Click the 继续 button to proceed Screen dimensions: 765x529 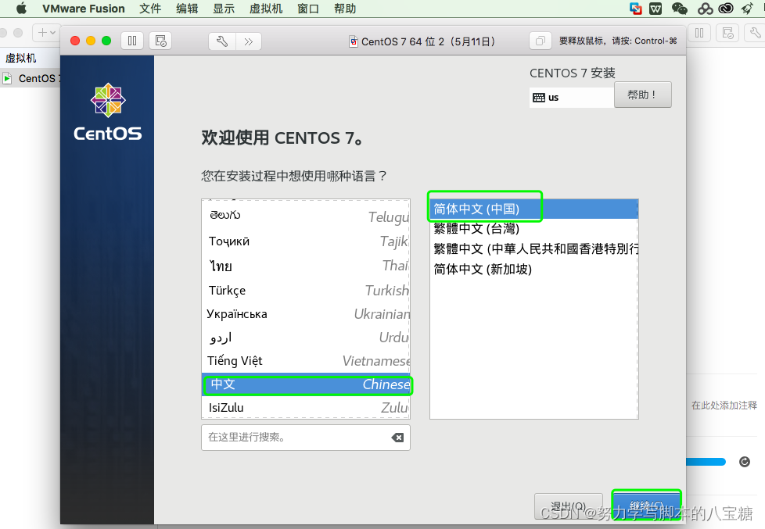(647, 506)
